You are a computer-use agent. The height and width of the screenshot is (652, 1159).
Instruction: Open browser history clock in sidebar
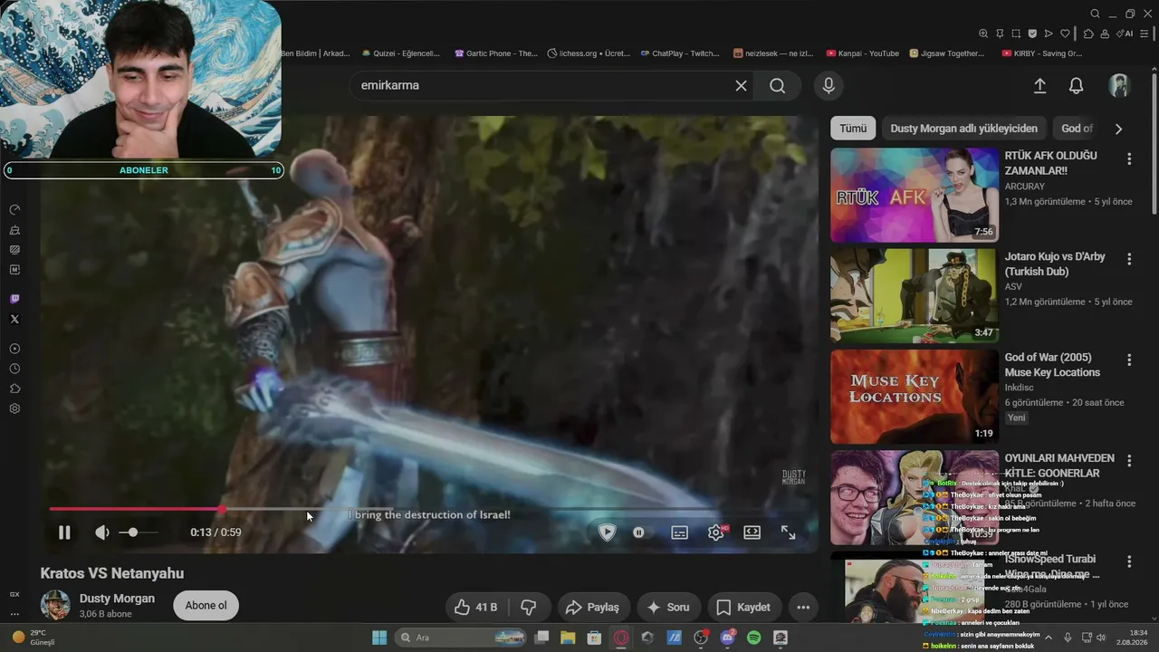point(14,369)
